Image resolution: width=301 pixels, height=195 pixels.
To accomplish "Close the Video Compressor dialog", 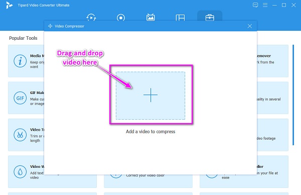I will (x=249, y=26).
